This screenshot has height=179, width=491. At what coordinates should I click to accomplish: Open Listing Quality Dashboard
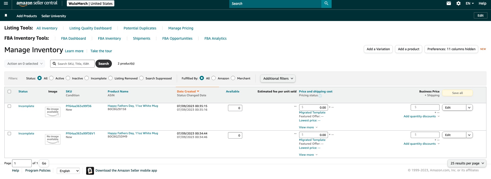90,28
